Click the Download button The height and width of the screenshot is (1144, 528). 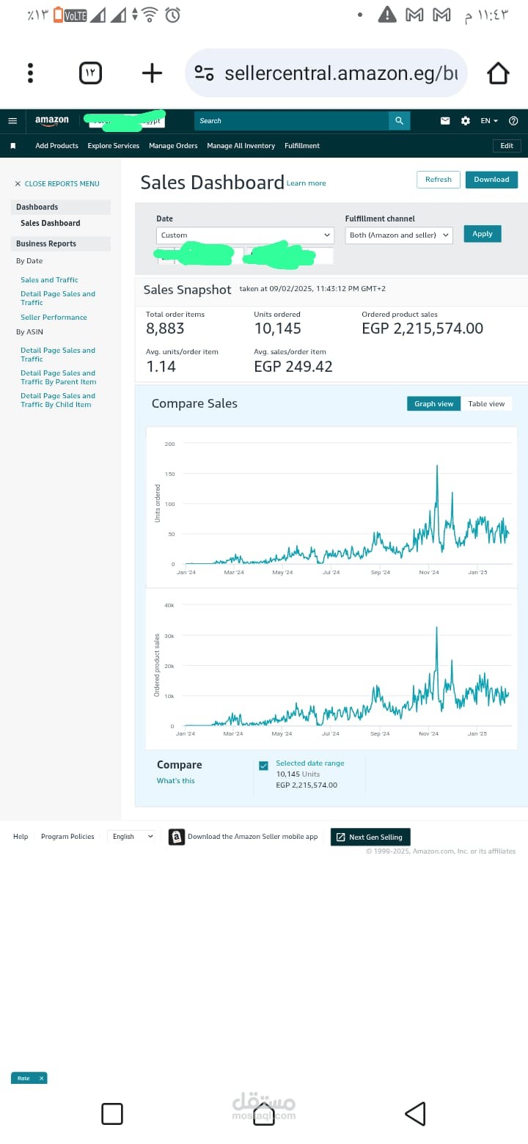[491, 180]
